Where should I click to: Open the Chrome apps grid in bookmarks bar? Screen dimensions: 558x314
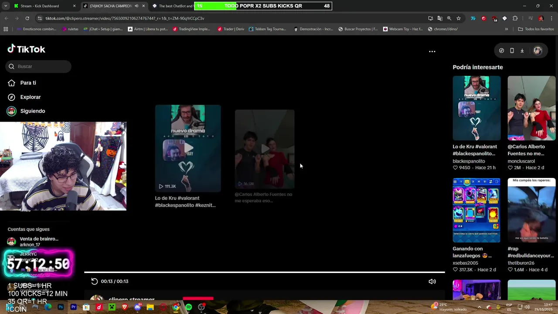click(x=6, y=29)
